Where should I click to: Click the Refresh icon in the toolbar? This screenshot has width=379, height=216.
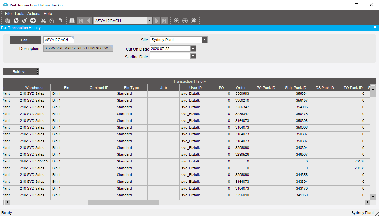(x=16, y=21)
